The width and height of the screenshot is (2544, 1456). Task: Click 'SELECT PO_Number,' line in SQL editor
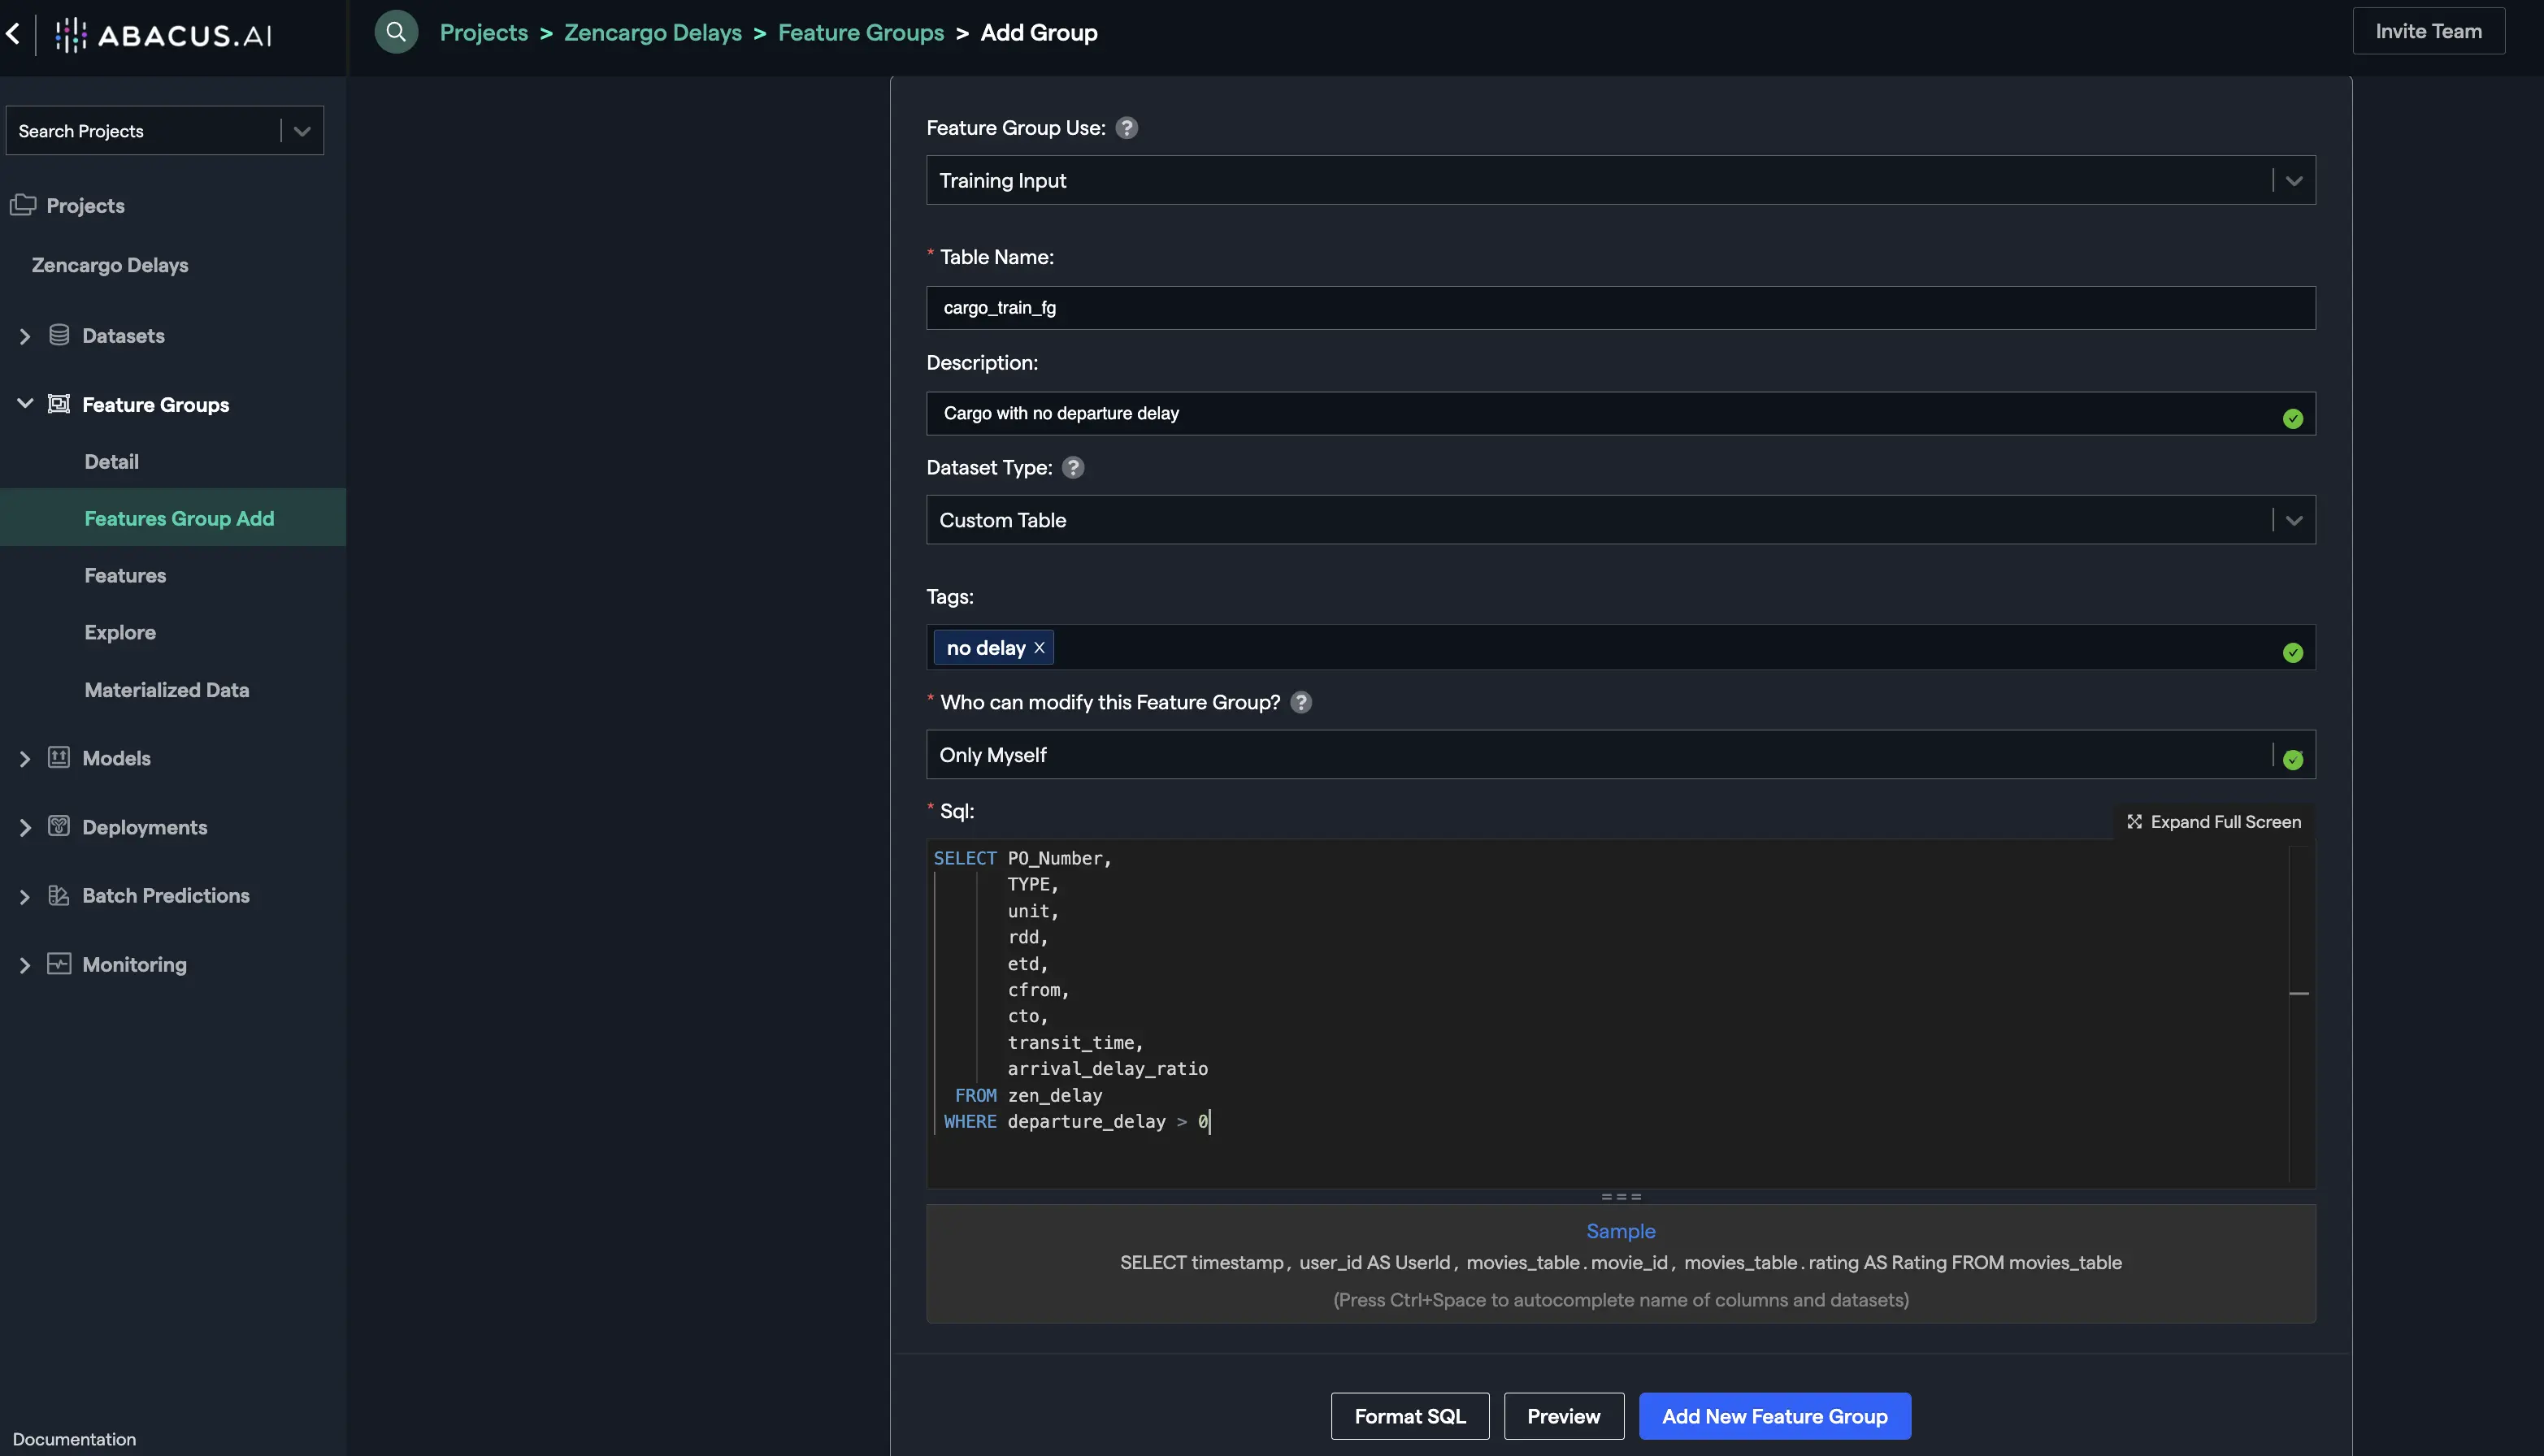coord(1022,859)
